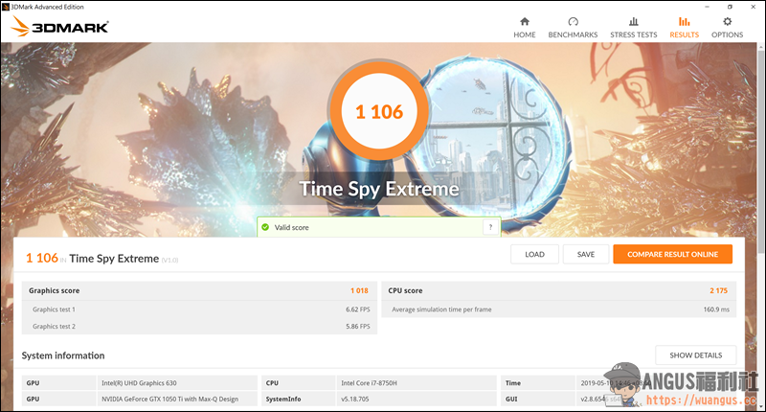Go to the Home section
Image resolution: width=766 pixels, height=412 pixels.
[524, 27]
